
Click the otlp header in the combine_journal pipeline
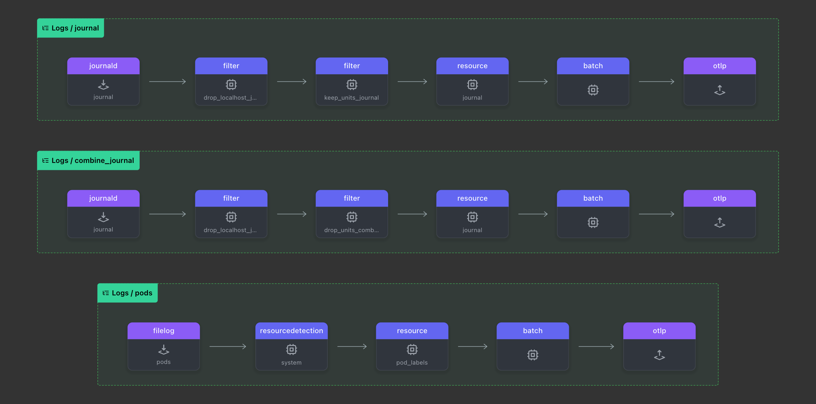click(719, 198)
